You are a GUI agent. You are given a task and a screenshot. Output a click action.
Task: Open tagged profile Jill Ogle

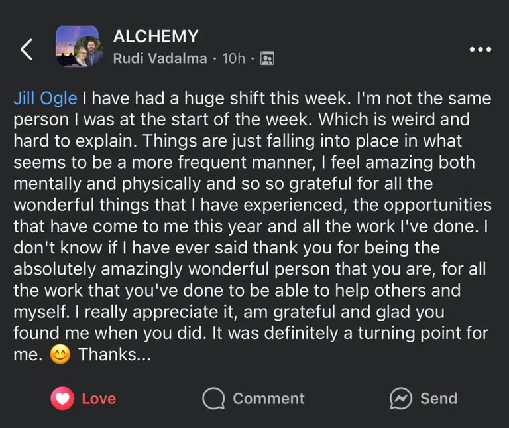[46, 98]
